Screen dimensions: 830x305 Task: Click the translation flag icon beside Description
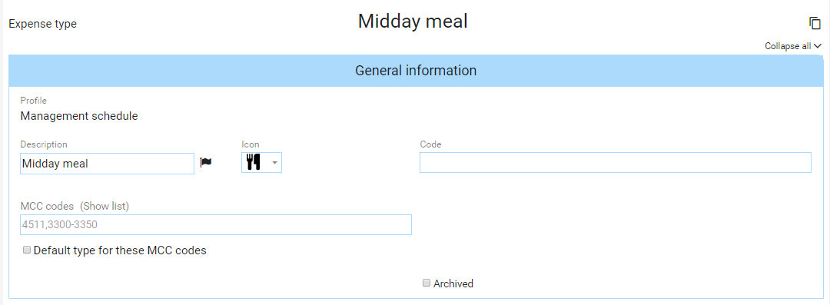click(x=205, y=163)
